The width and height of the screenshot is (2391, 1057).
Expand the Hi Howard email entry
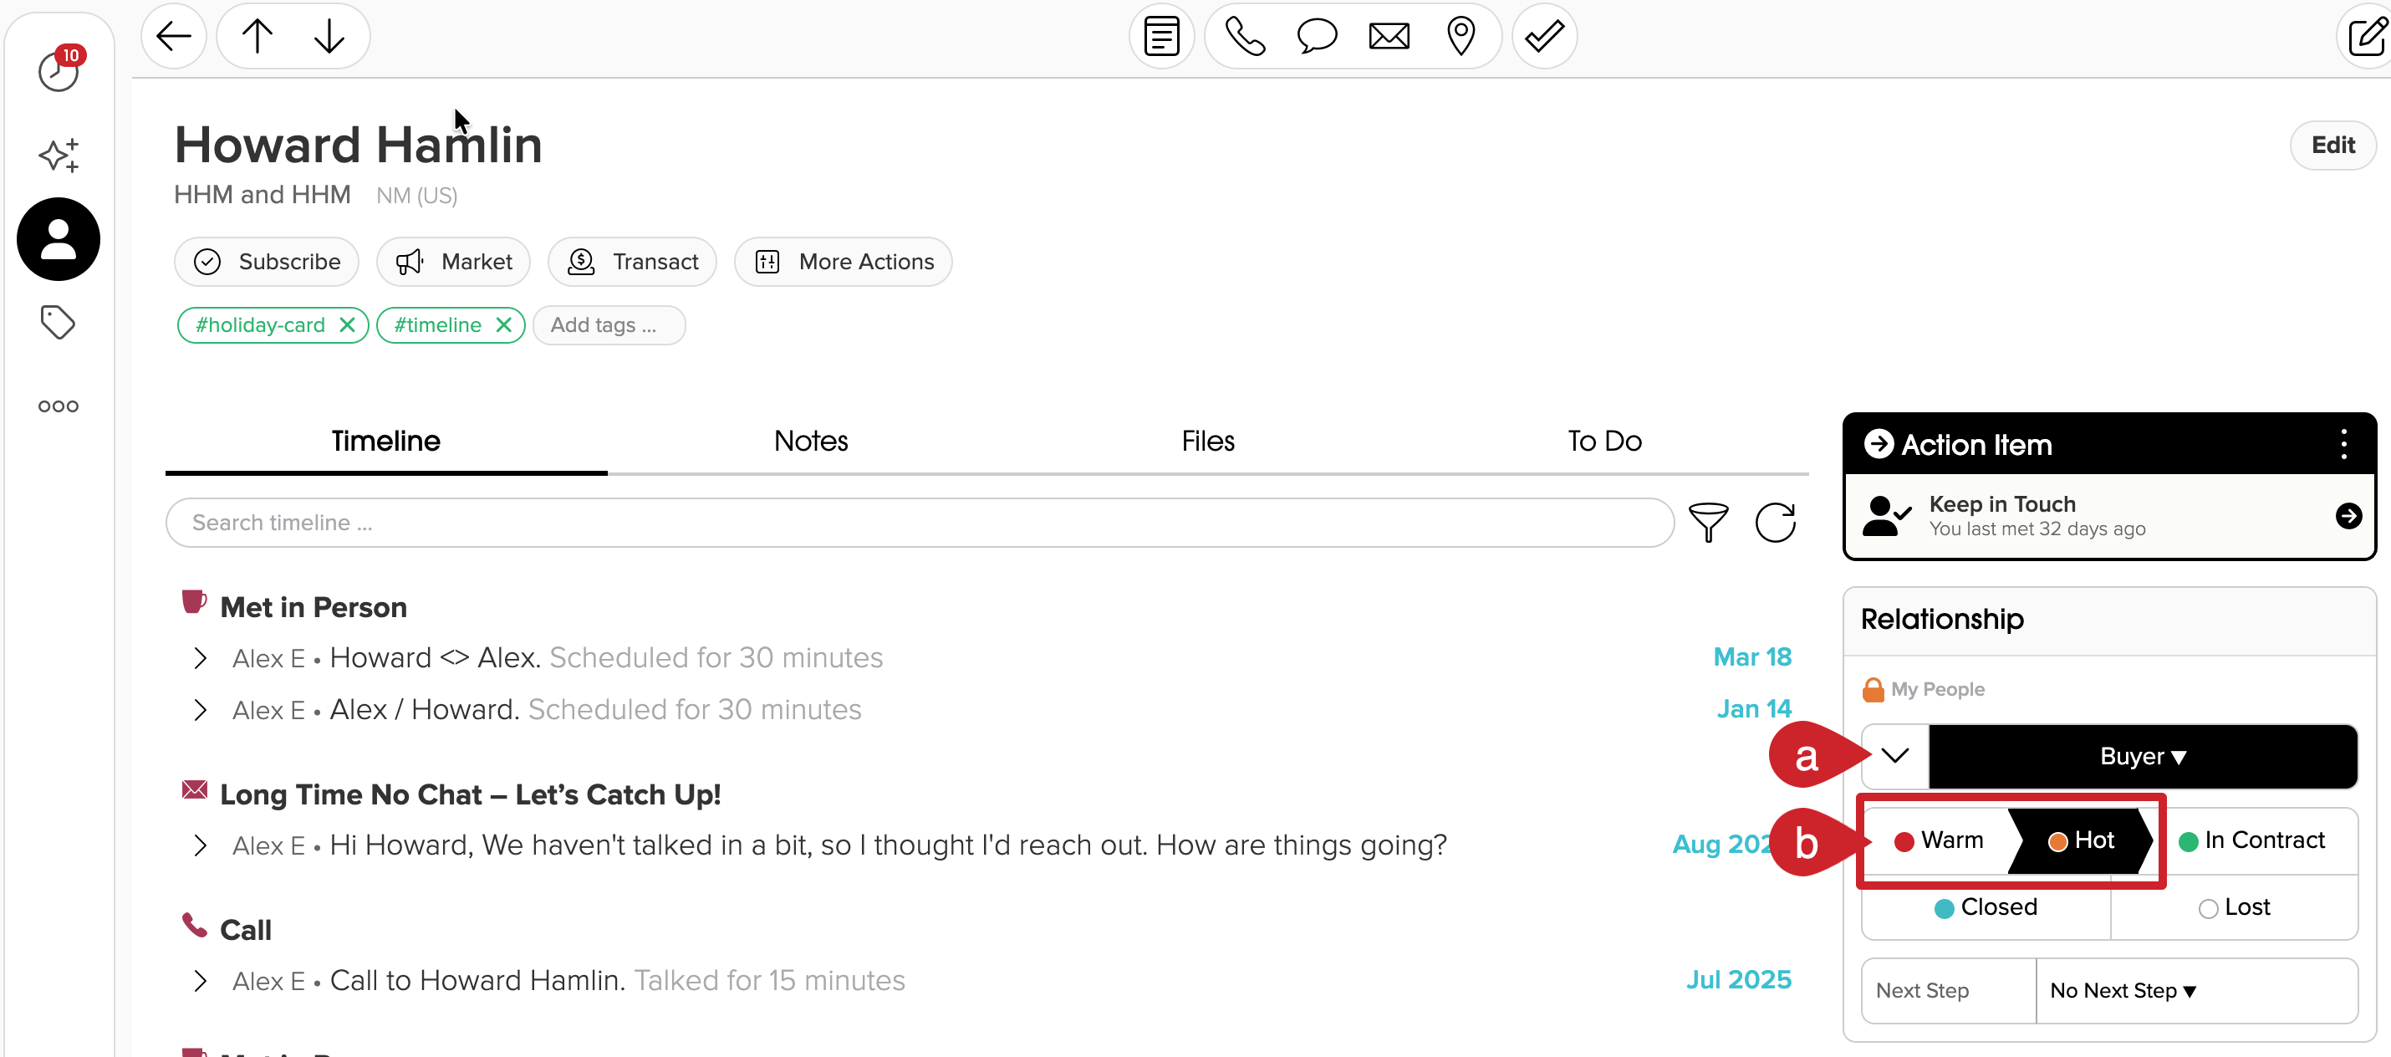coord(200,846)
